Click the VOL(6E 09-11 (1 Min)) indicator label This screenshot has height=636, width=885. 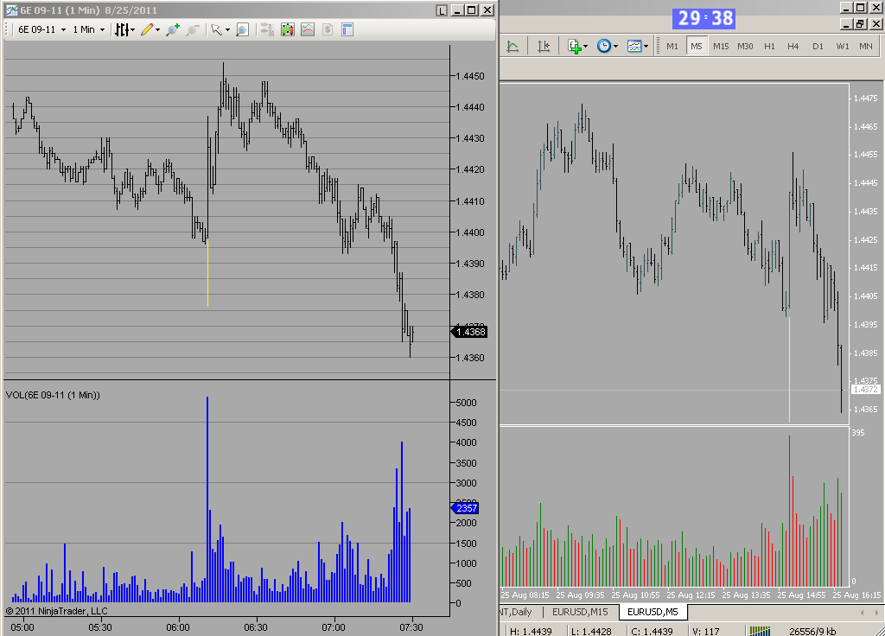click(53, 395)
